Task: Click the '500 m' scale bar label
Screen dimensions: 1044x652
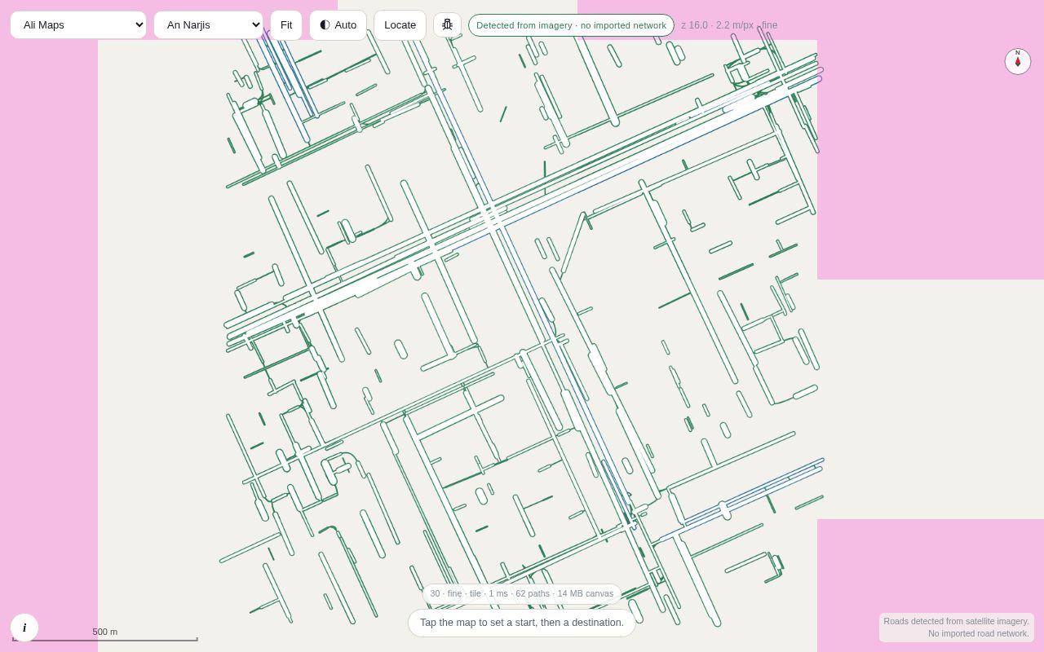Action: tap(105, 632)
